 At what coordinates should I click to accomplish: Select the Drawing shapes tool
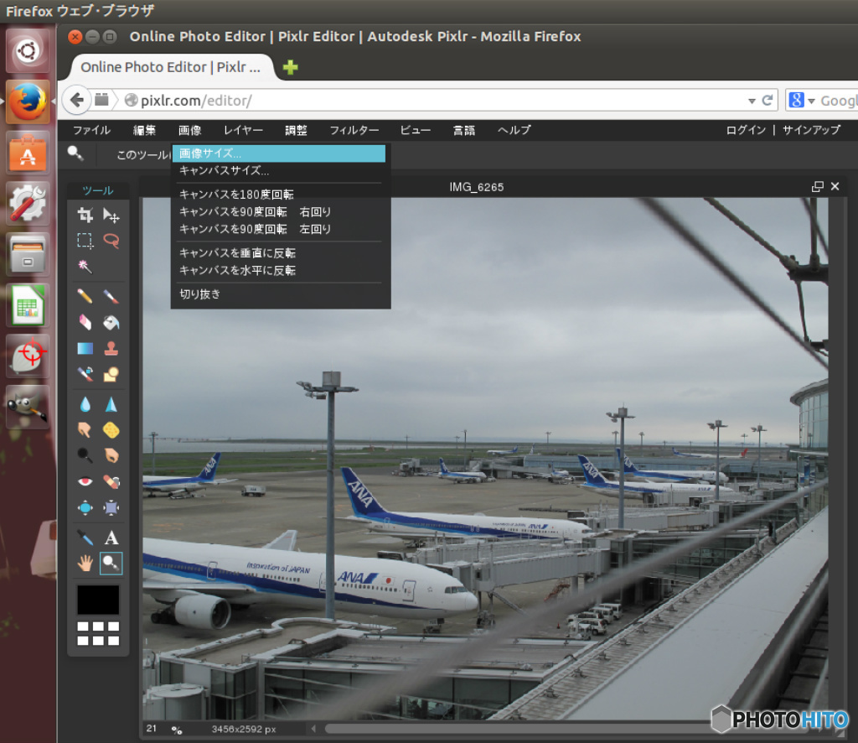pyautogui.click(x=111, y=374)
